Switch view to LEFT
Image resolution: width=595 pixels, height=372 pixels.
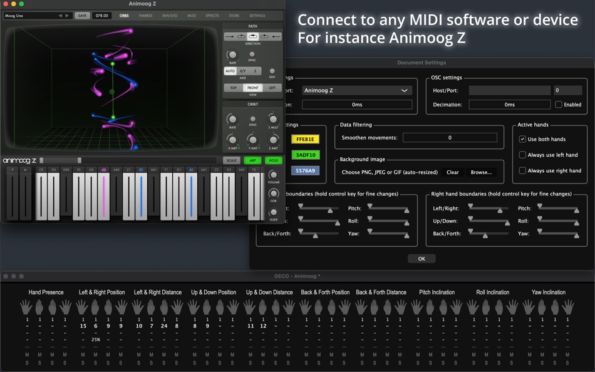tap(272, 88)
